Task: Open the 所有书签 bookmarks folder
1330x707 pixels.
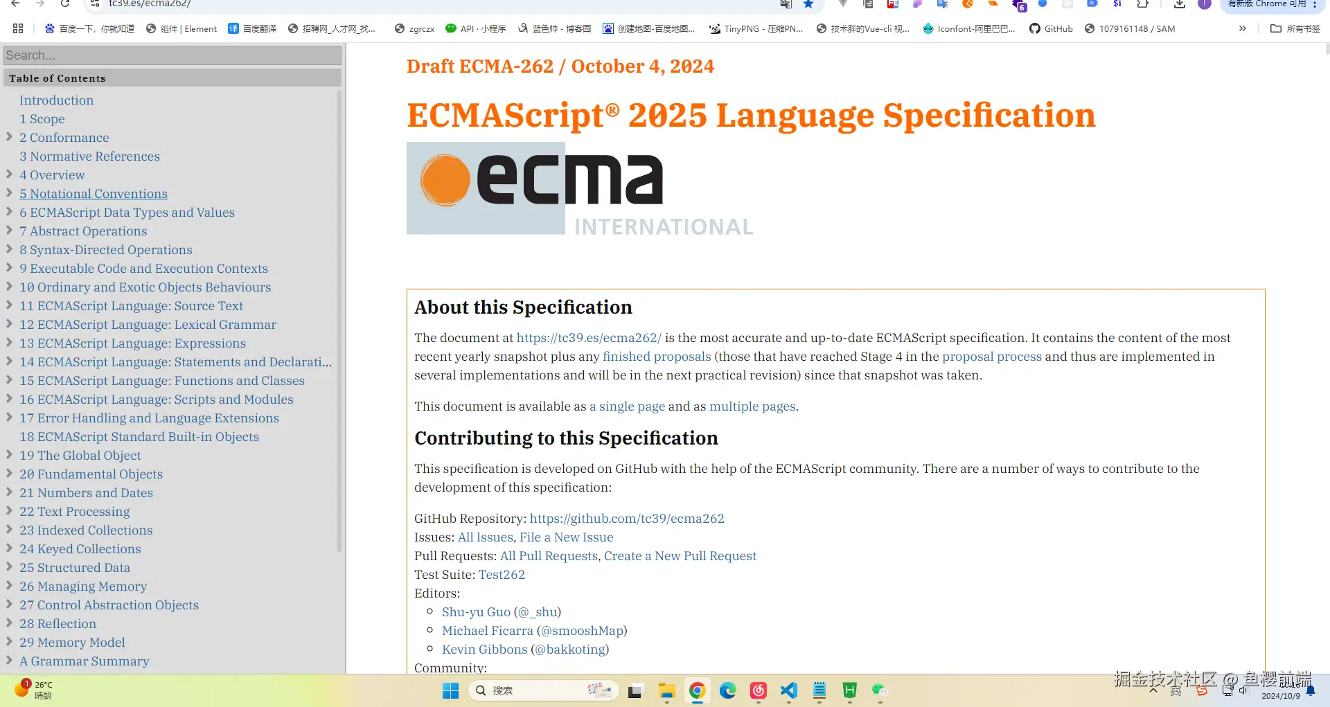Action: click(1295, 28)
